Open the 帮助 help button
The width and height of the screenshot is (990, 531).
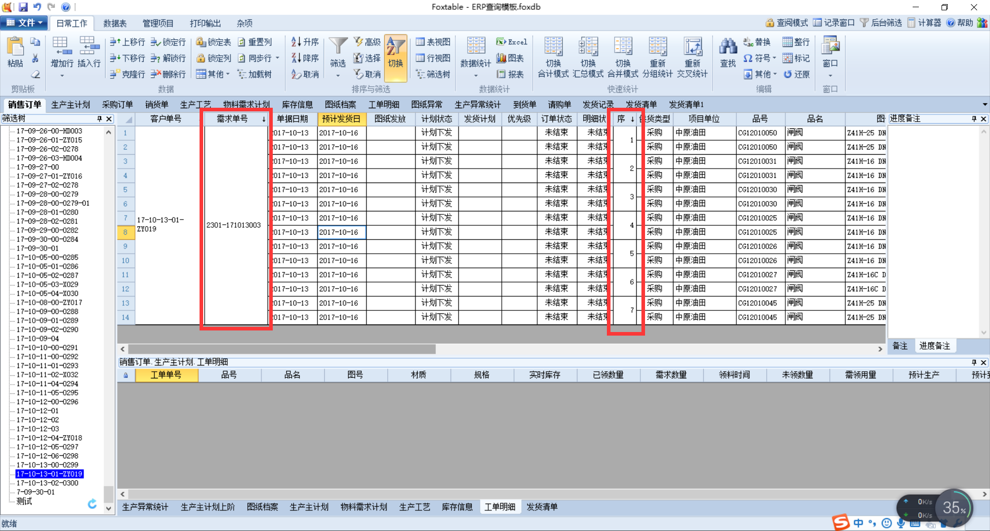[x=960, y=23]
